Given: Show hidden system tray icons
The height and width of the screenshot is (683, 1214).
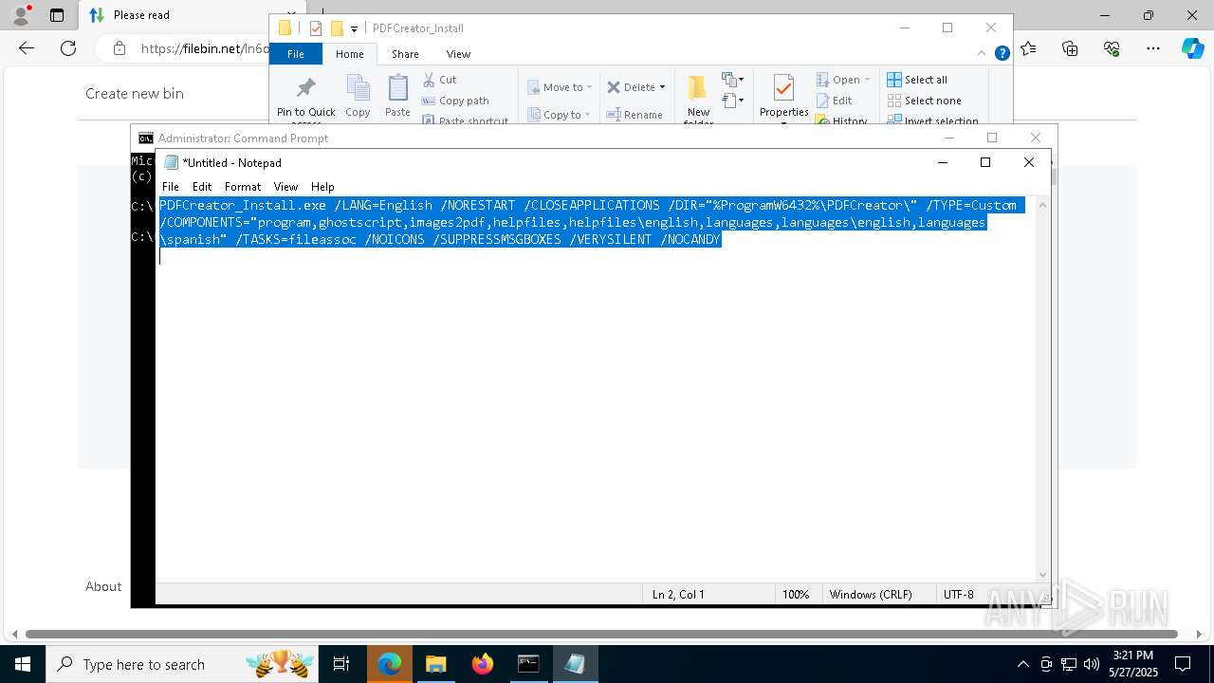Looking at the screenshot, I should [1022, 664].
